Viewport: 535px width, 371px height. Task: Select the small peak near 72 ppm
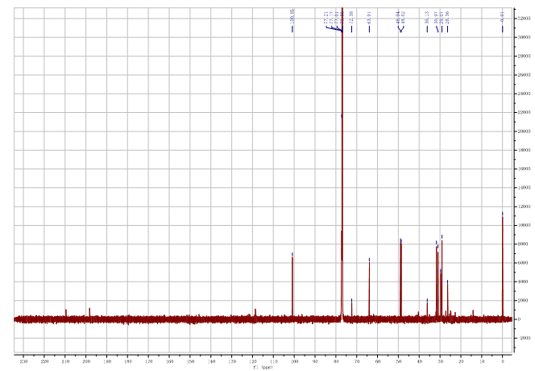pyautogui.click(x=351, y=310)
